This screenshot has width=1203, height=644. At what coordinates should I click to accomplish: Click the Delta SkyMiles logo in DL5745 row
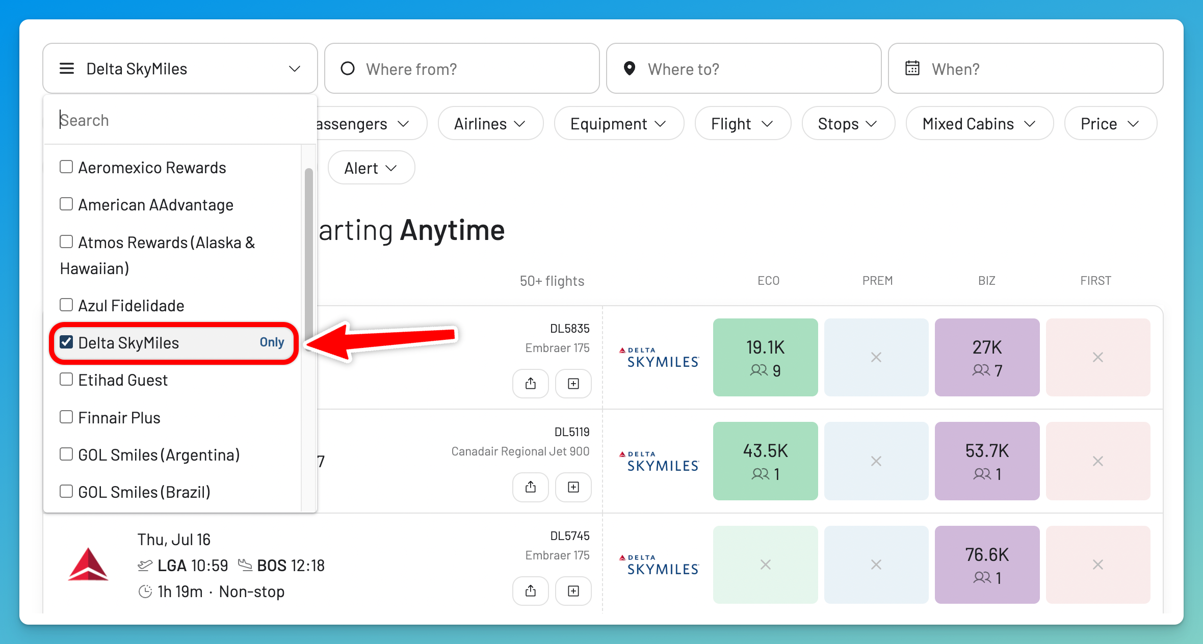[x=659, y=565]
